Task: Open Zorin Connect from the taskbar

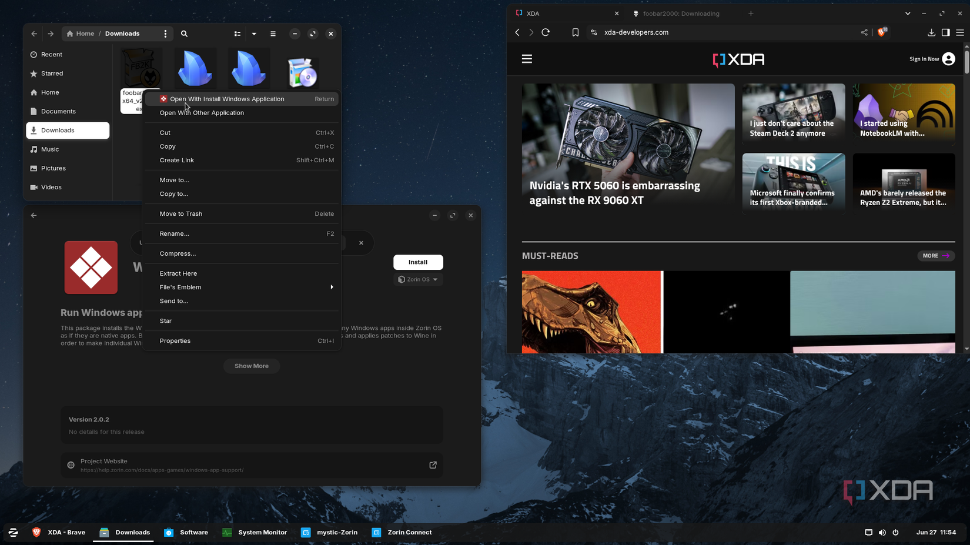Action: [402, 533]
